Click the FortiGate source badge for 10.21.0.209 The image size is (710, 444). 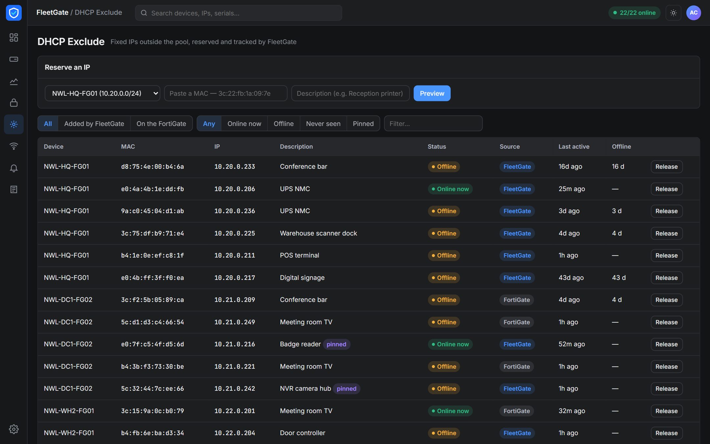tap(516, 300)
